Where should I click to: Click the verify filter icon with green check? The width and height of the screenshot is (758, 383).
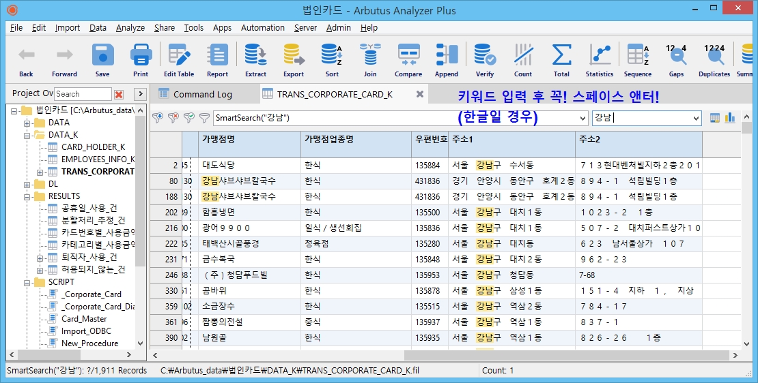(x=189, y=118)
